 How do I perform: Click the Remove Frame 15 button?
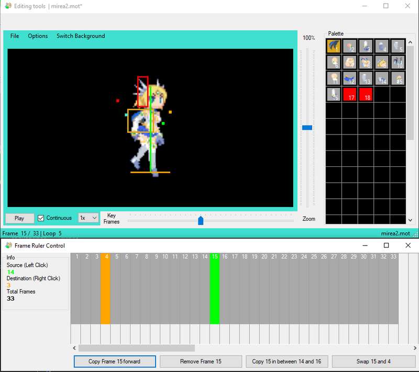[x=201, y=362]
